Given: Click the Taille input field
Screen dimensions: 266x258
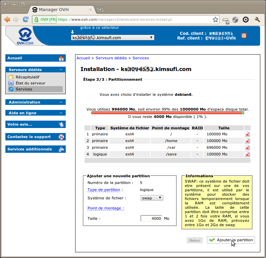Looking at the screenshot, I should [151, 218].
